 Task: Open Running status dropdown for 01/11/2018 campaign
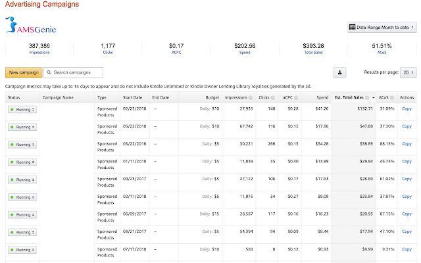pos(22,162)
